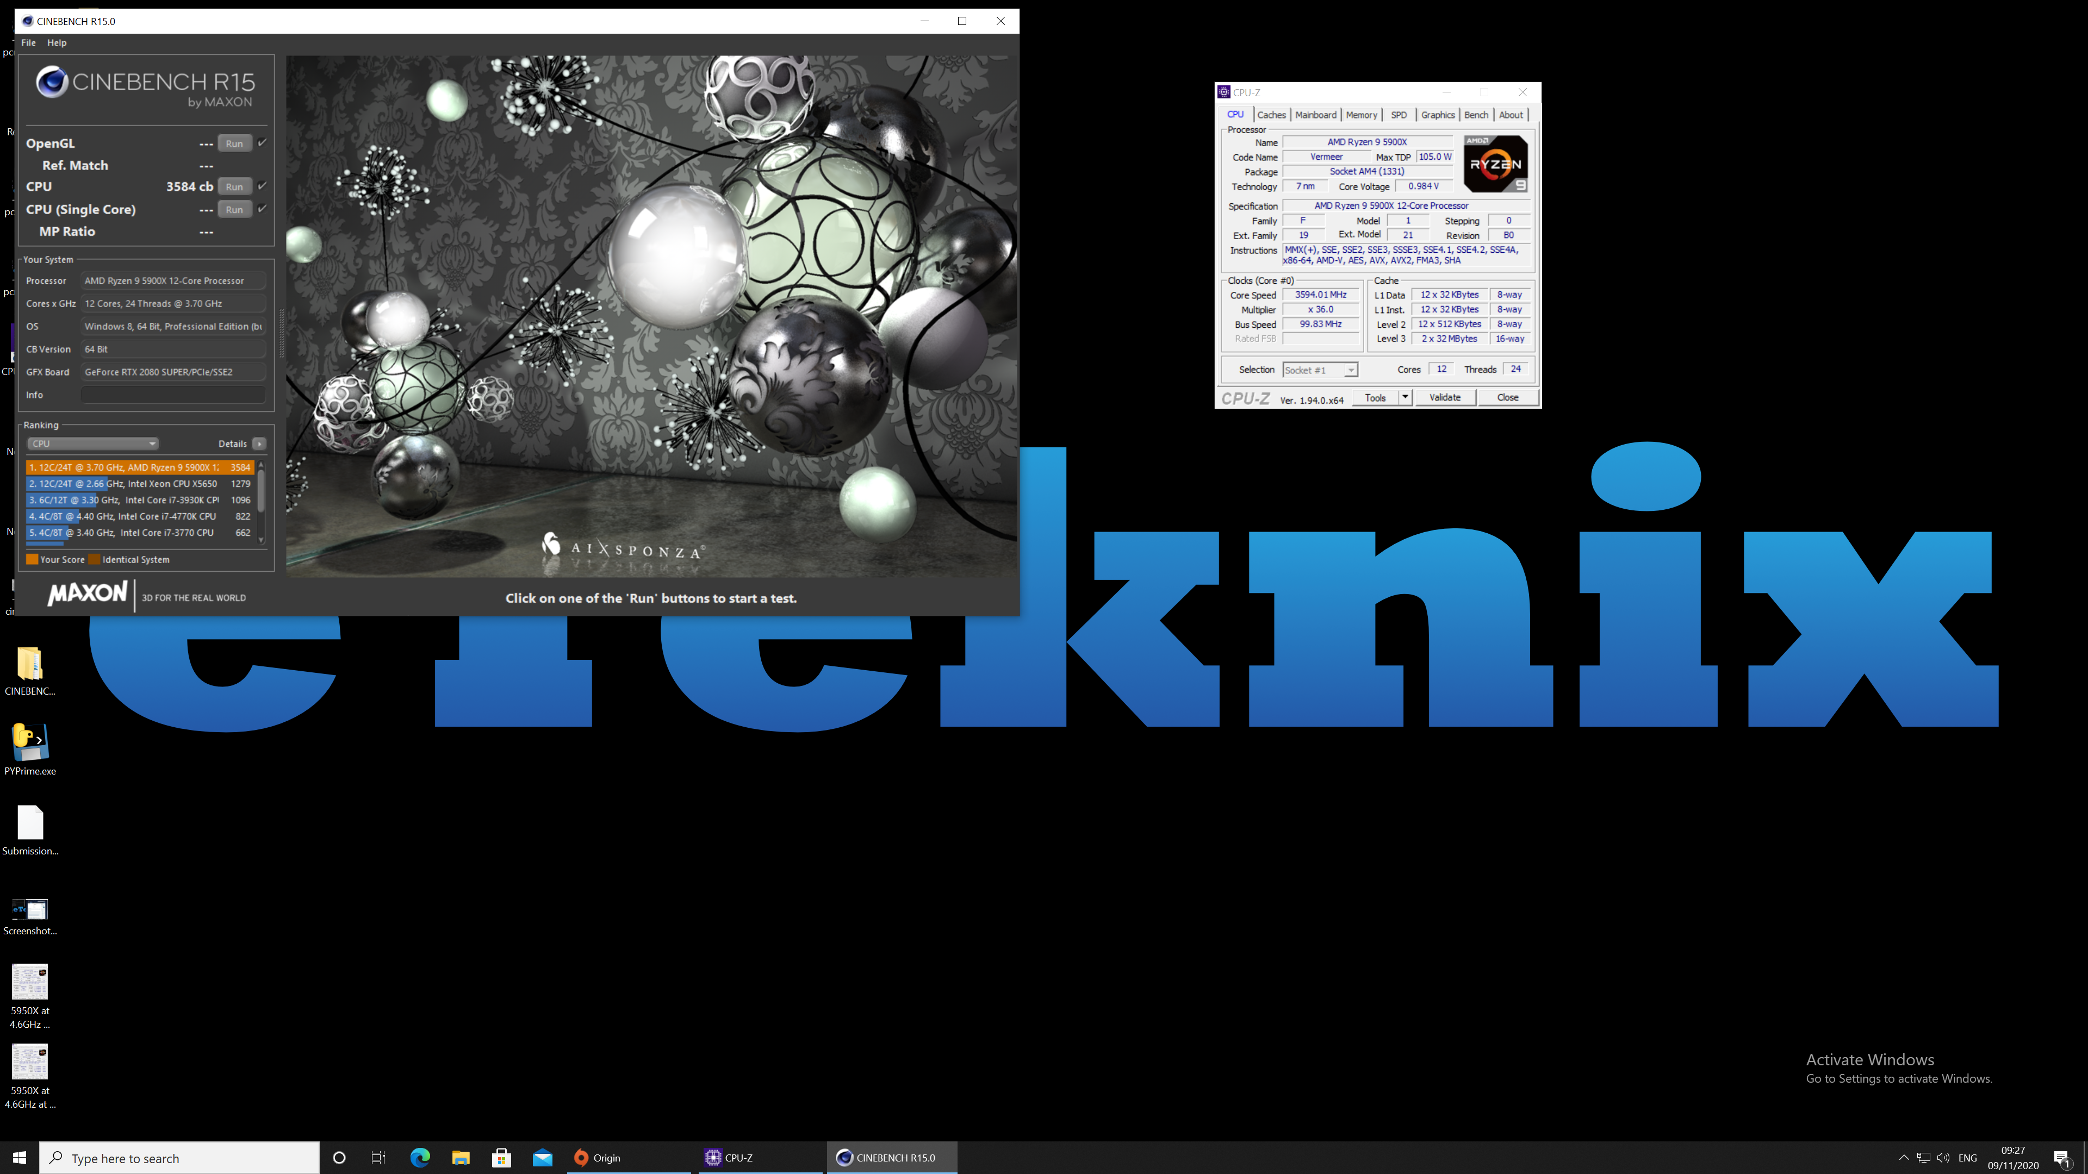Select the Core i7-3930K ranking row

pyautogui.click(x=139, y=500)
